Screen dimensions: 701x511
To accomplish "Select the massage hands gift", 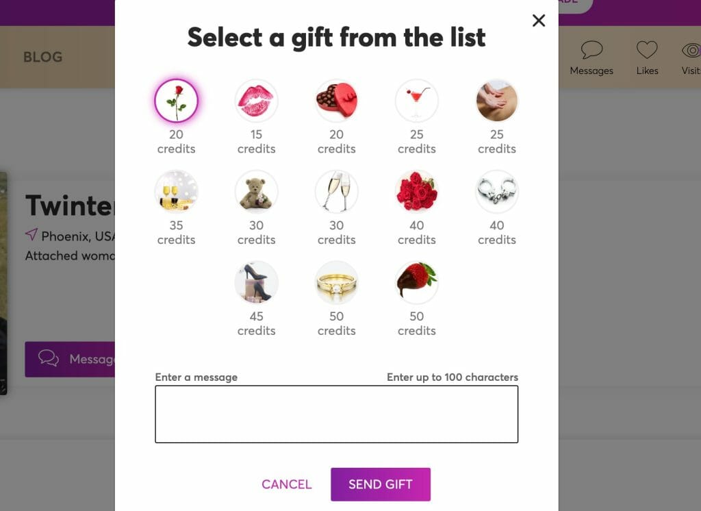I will point(497,101).
